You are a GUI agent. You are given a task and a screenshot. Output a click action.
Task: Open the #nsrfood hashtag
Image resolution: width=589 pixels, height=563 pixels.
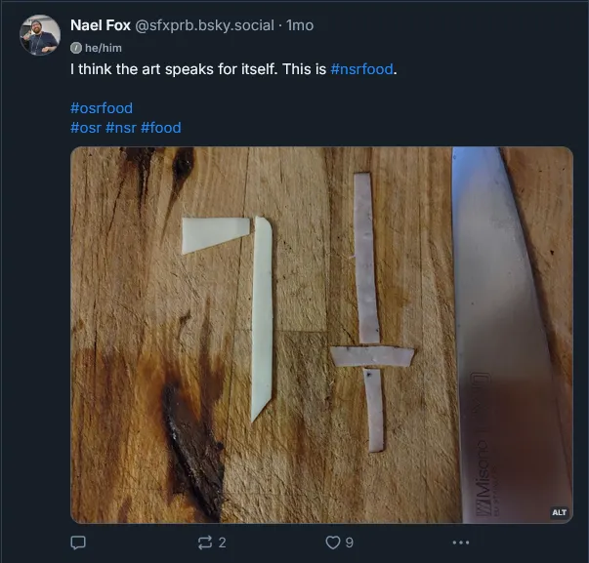coord(364,70)
